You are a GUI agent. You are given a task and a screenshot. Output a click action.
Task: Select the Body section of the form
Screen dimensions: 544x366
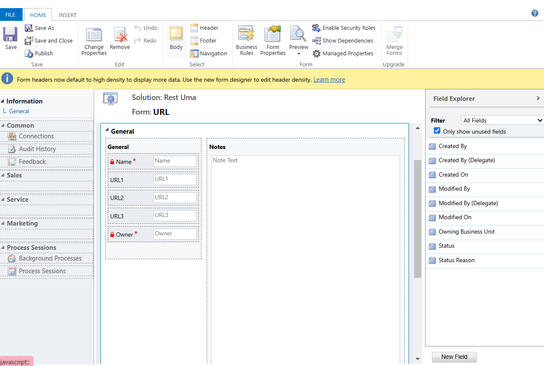(x=176, y=39)
